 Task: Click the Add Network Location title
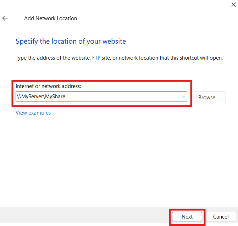point(50,18)
